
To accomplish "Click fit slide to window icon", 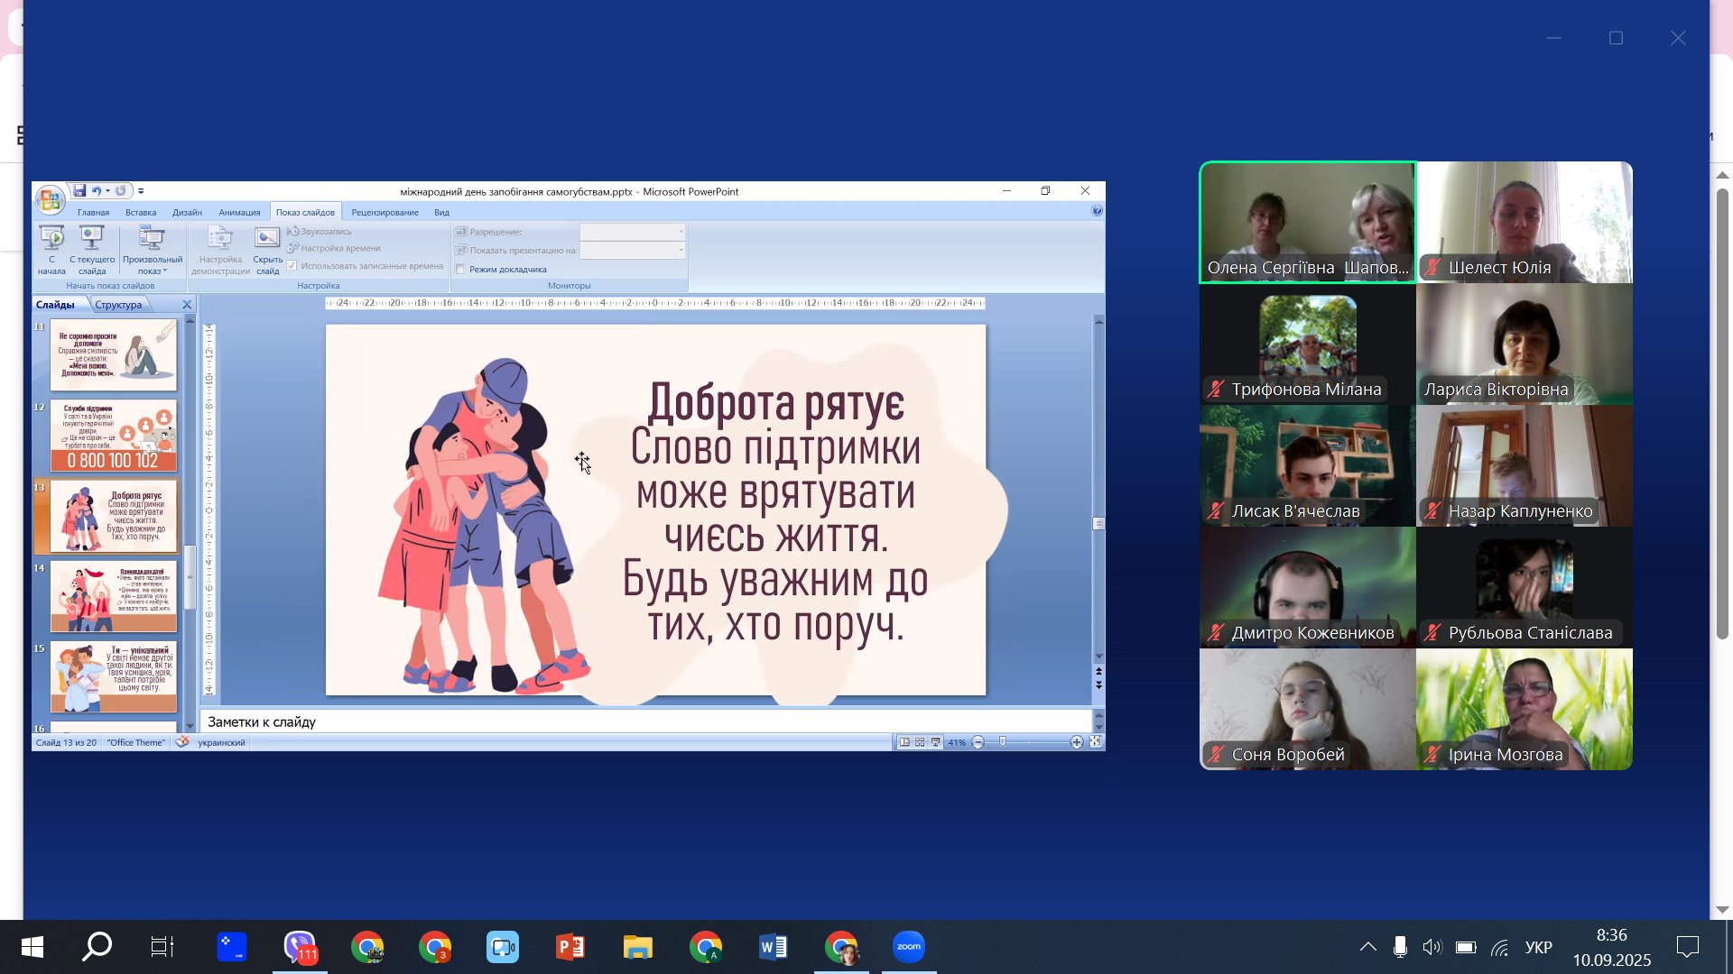I will [x=1095, y=742].
